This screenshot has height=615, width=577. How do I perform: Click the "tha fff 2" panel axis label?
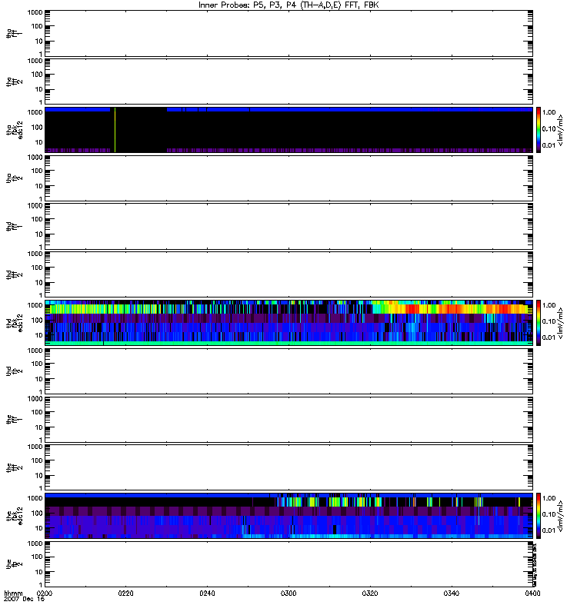(14, 81)
